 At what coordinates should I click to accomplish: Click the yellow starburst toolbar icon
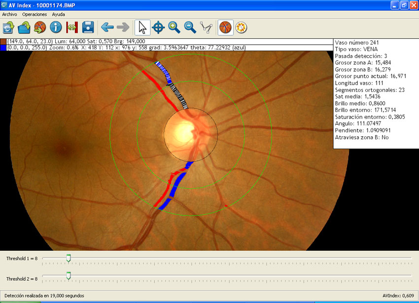(241, 27)
